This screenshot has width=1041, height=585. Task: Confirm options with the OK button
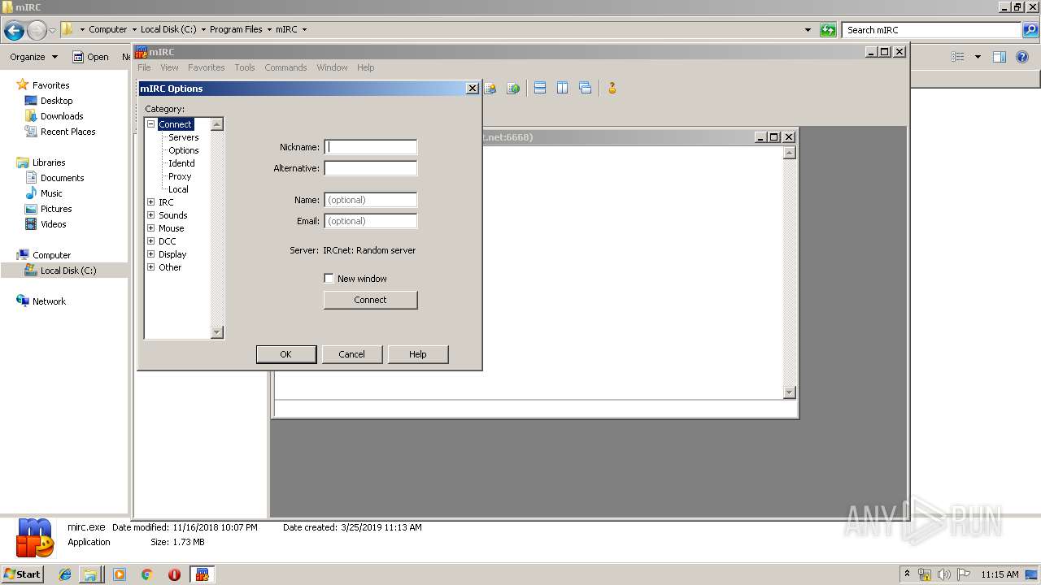click(x=285, y=354)
